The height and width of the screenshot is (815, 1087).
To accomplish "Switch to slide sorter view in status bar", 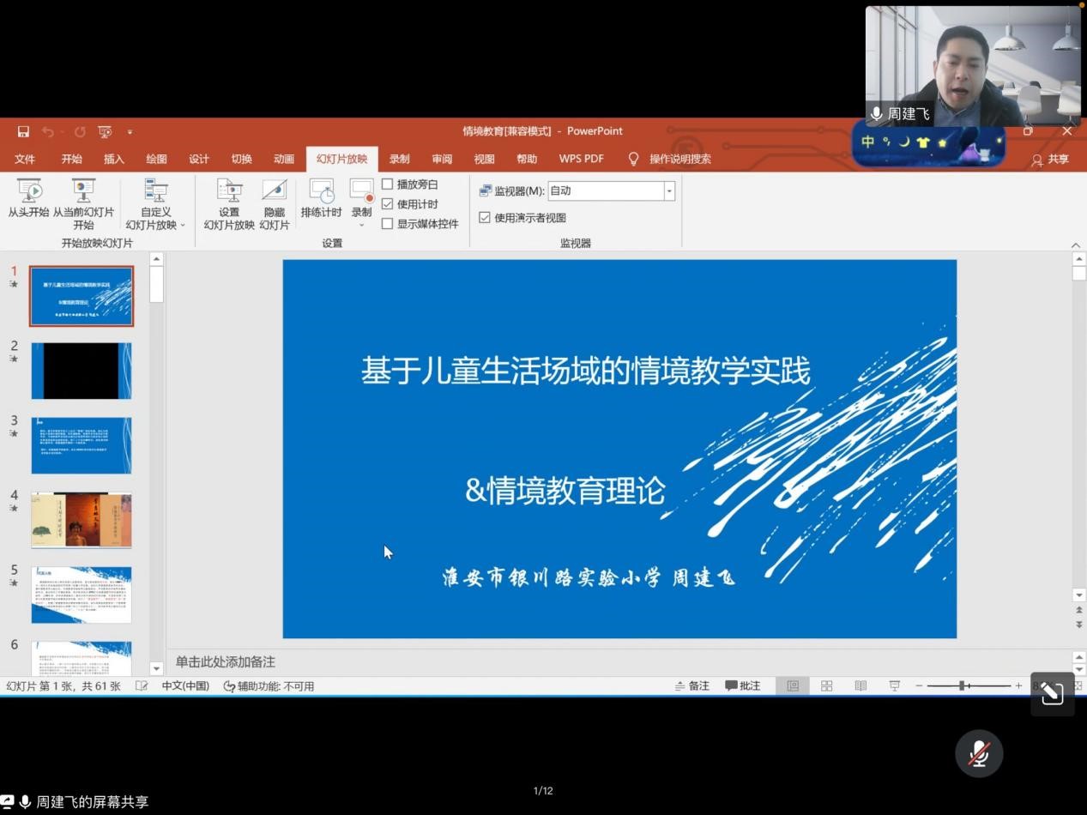I will coord(826,685).
